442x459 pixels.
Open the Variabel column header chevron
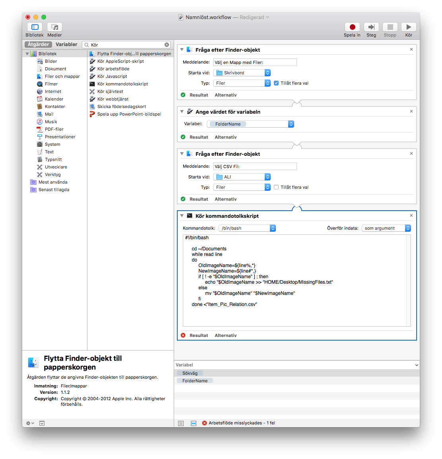point(417,365)
